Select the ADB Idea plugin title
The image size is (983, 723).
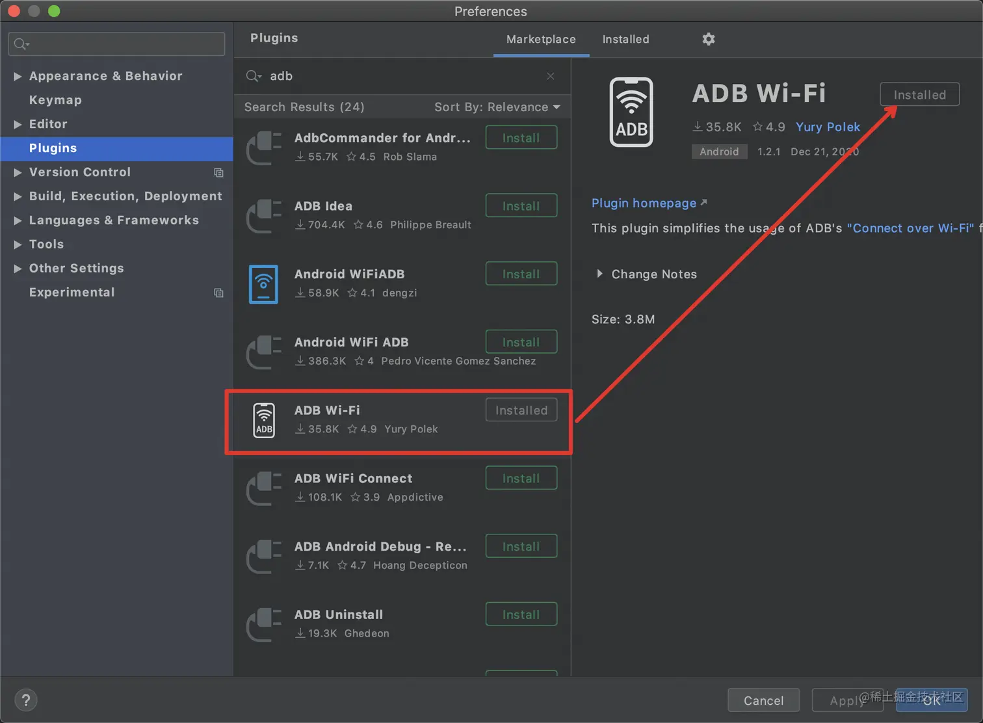[323, 206]
